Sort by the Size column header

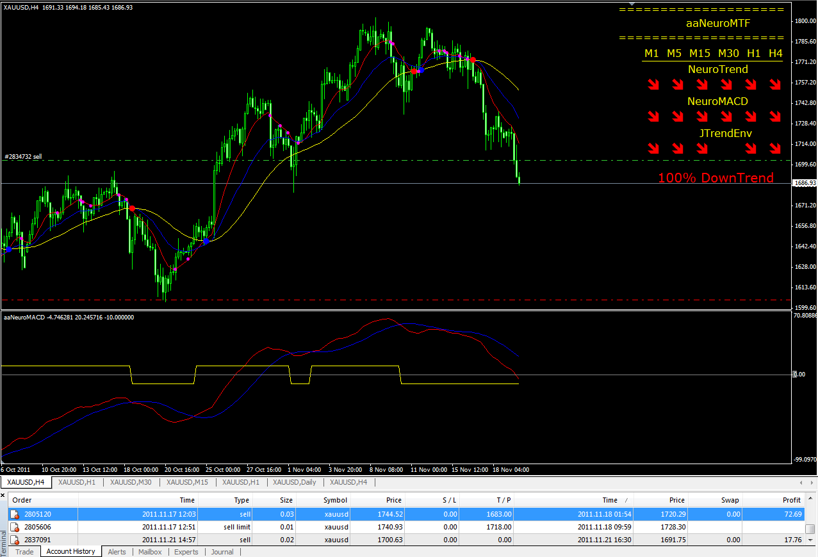click(x=275, y=500)
